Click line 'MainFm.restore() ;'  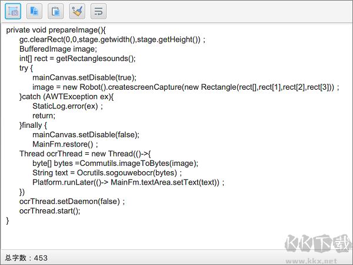(65, 144)
